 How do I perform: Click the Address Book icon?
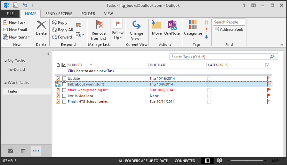[x=216, y=29]
